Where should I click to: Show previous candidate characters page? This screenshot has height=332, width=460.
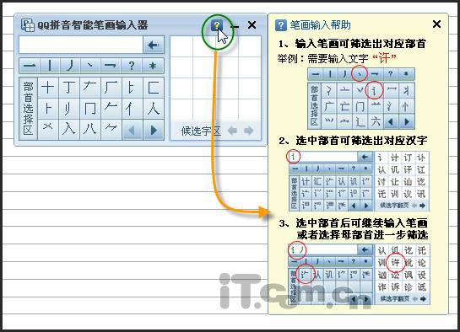click(232, 131)
